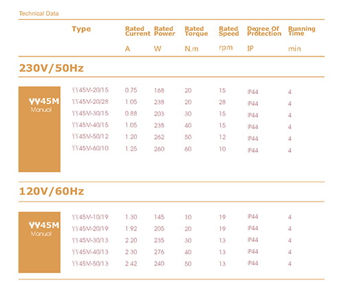Select the "Degree Of Protection" column header

pos(264,31)
